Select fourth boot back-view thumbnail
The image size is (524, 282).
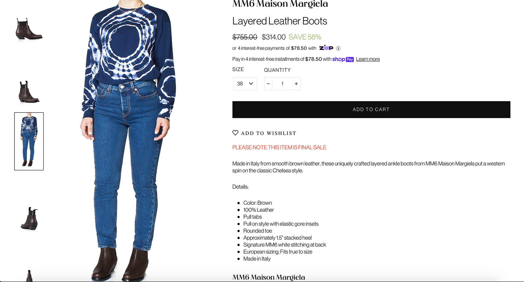(29, 219)
